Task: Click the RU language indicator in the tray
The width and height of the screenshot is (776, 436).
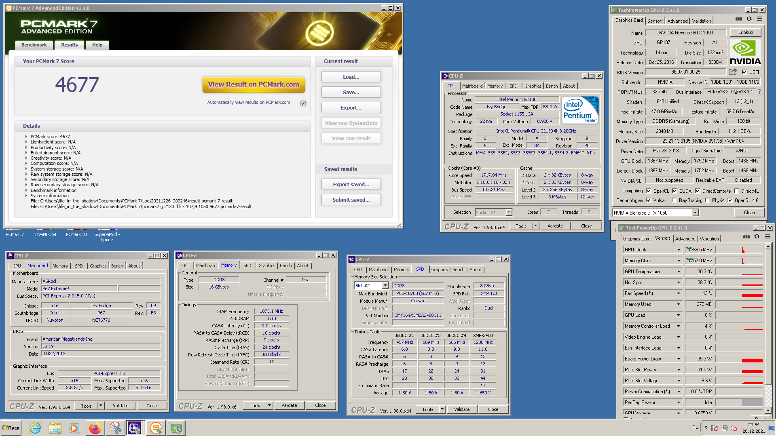Action: [x=695, y=427]
